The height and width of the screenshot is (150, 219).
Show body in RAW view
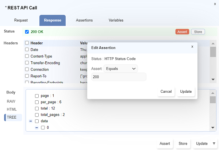tap(12, 101)
